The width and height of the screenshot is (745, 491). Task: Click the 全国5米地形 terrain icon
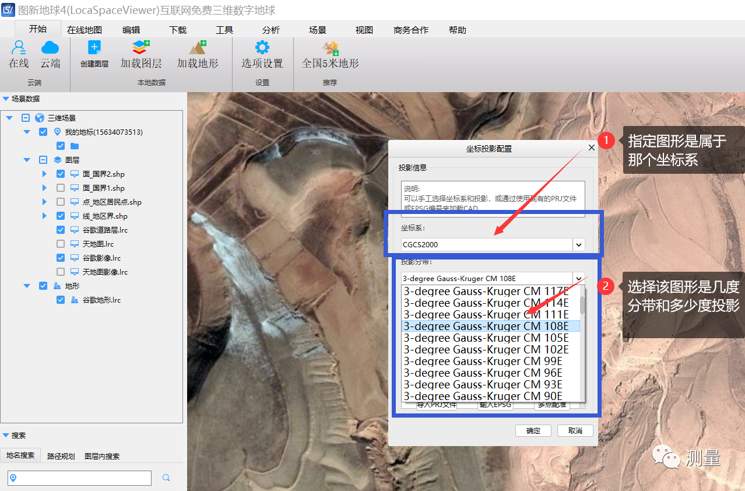coord(331,48)
